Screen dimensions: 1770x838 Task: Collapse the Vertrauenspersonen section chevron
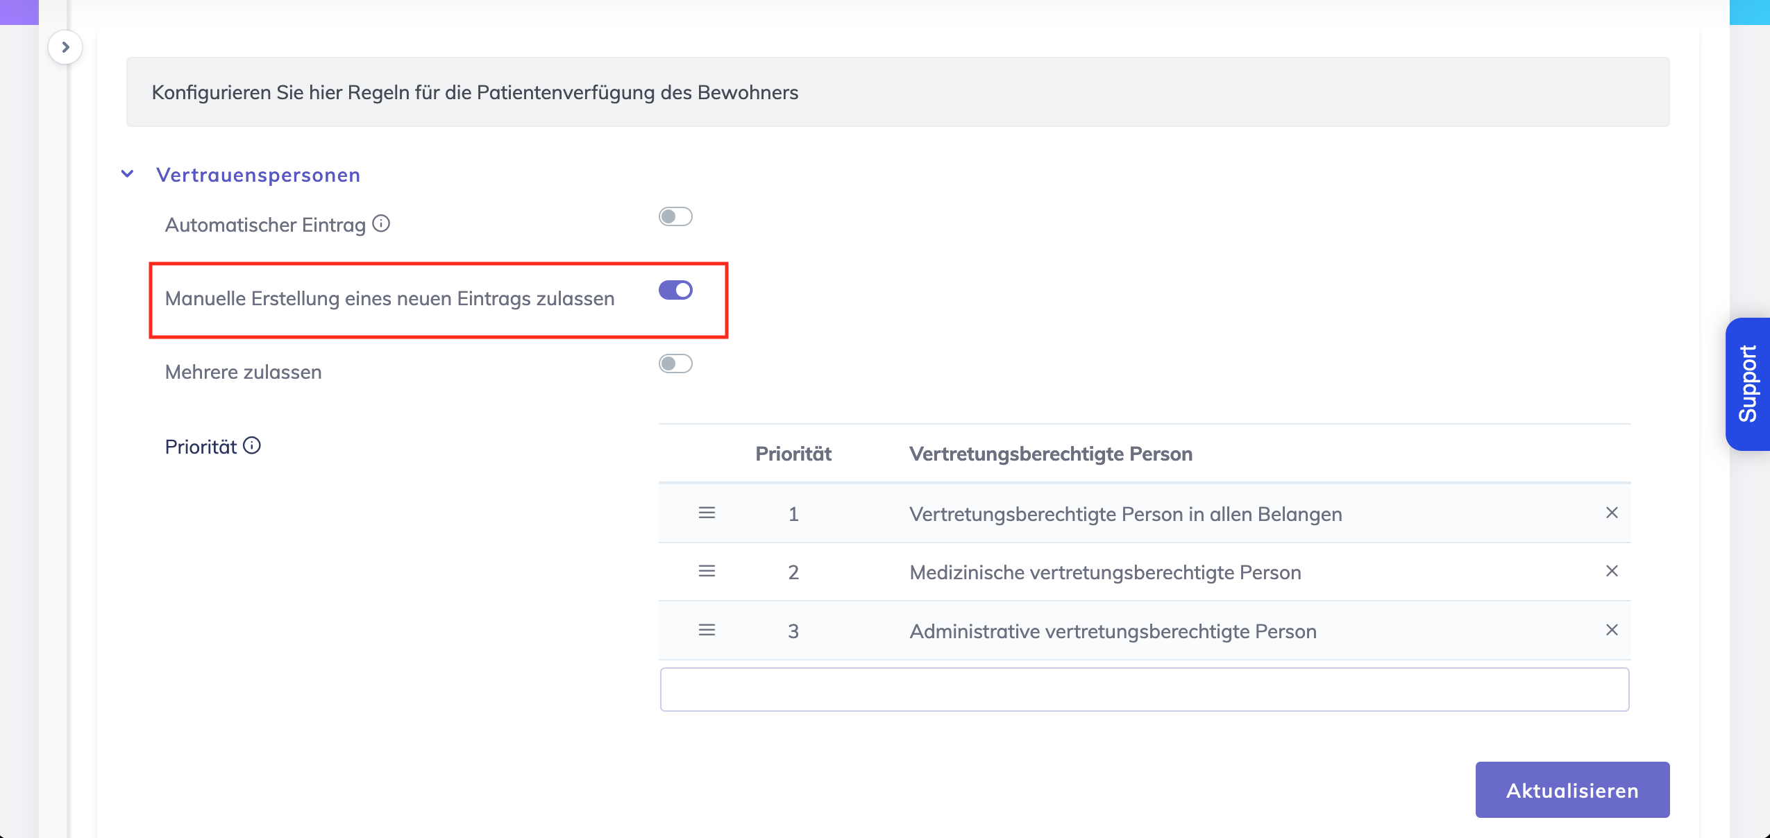pos(128,174)
